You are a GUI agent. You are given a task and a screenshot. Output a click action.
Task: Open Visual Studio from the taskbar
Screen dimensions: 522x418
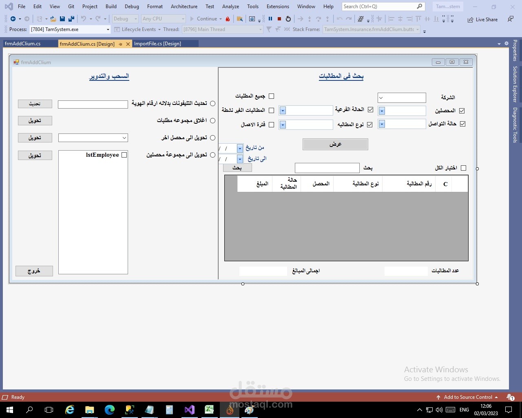point(190,409)
